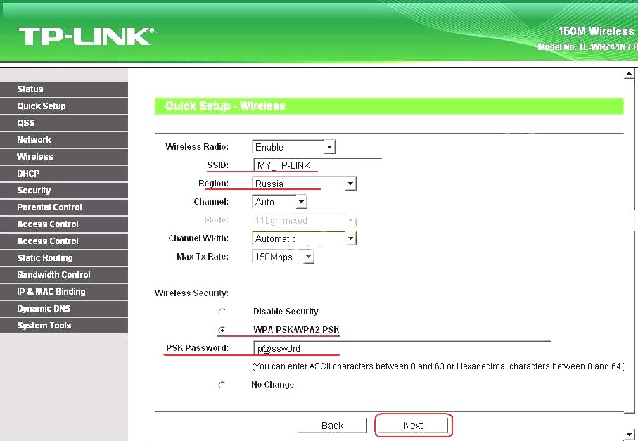Viewport: 638px width, 441px height.
Task: Expand the Channel dropdown set to Auto
Action: (279, 202)
